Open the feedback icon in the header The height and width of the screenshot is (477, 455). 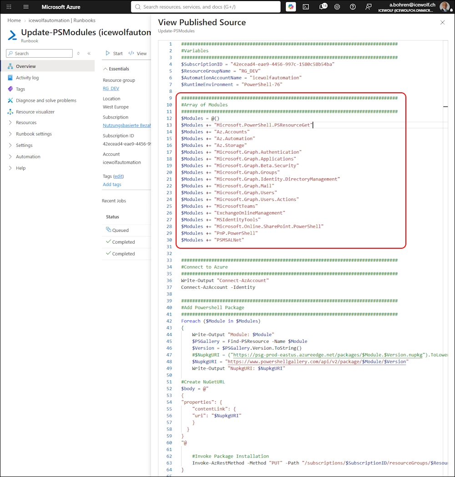pos(368,7)
